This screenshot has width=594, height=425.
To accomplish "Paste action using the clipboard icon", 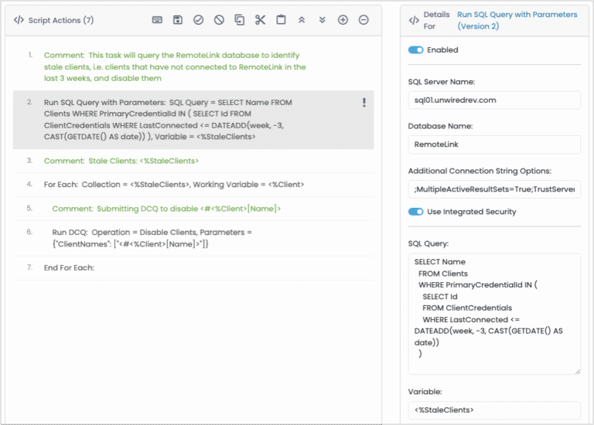I will (281, 20).
